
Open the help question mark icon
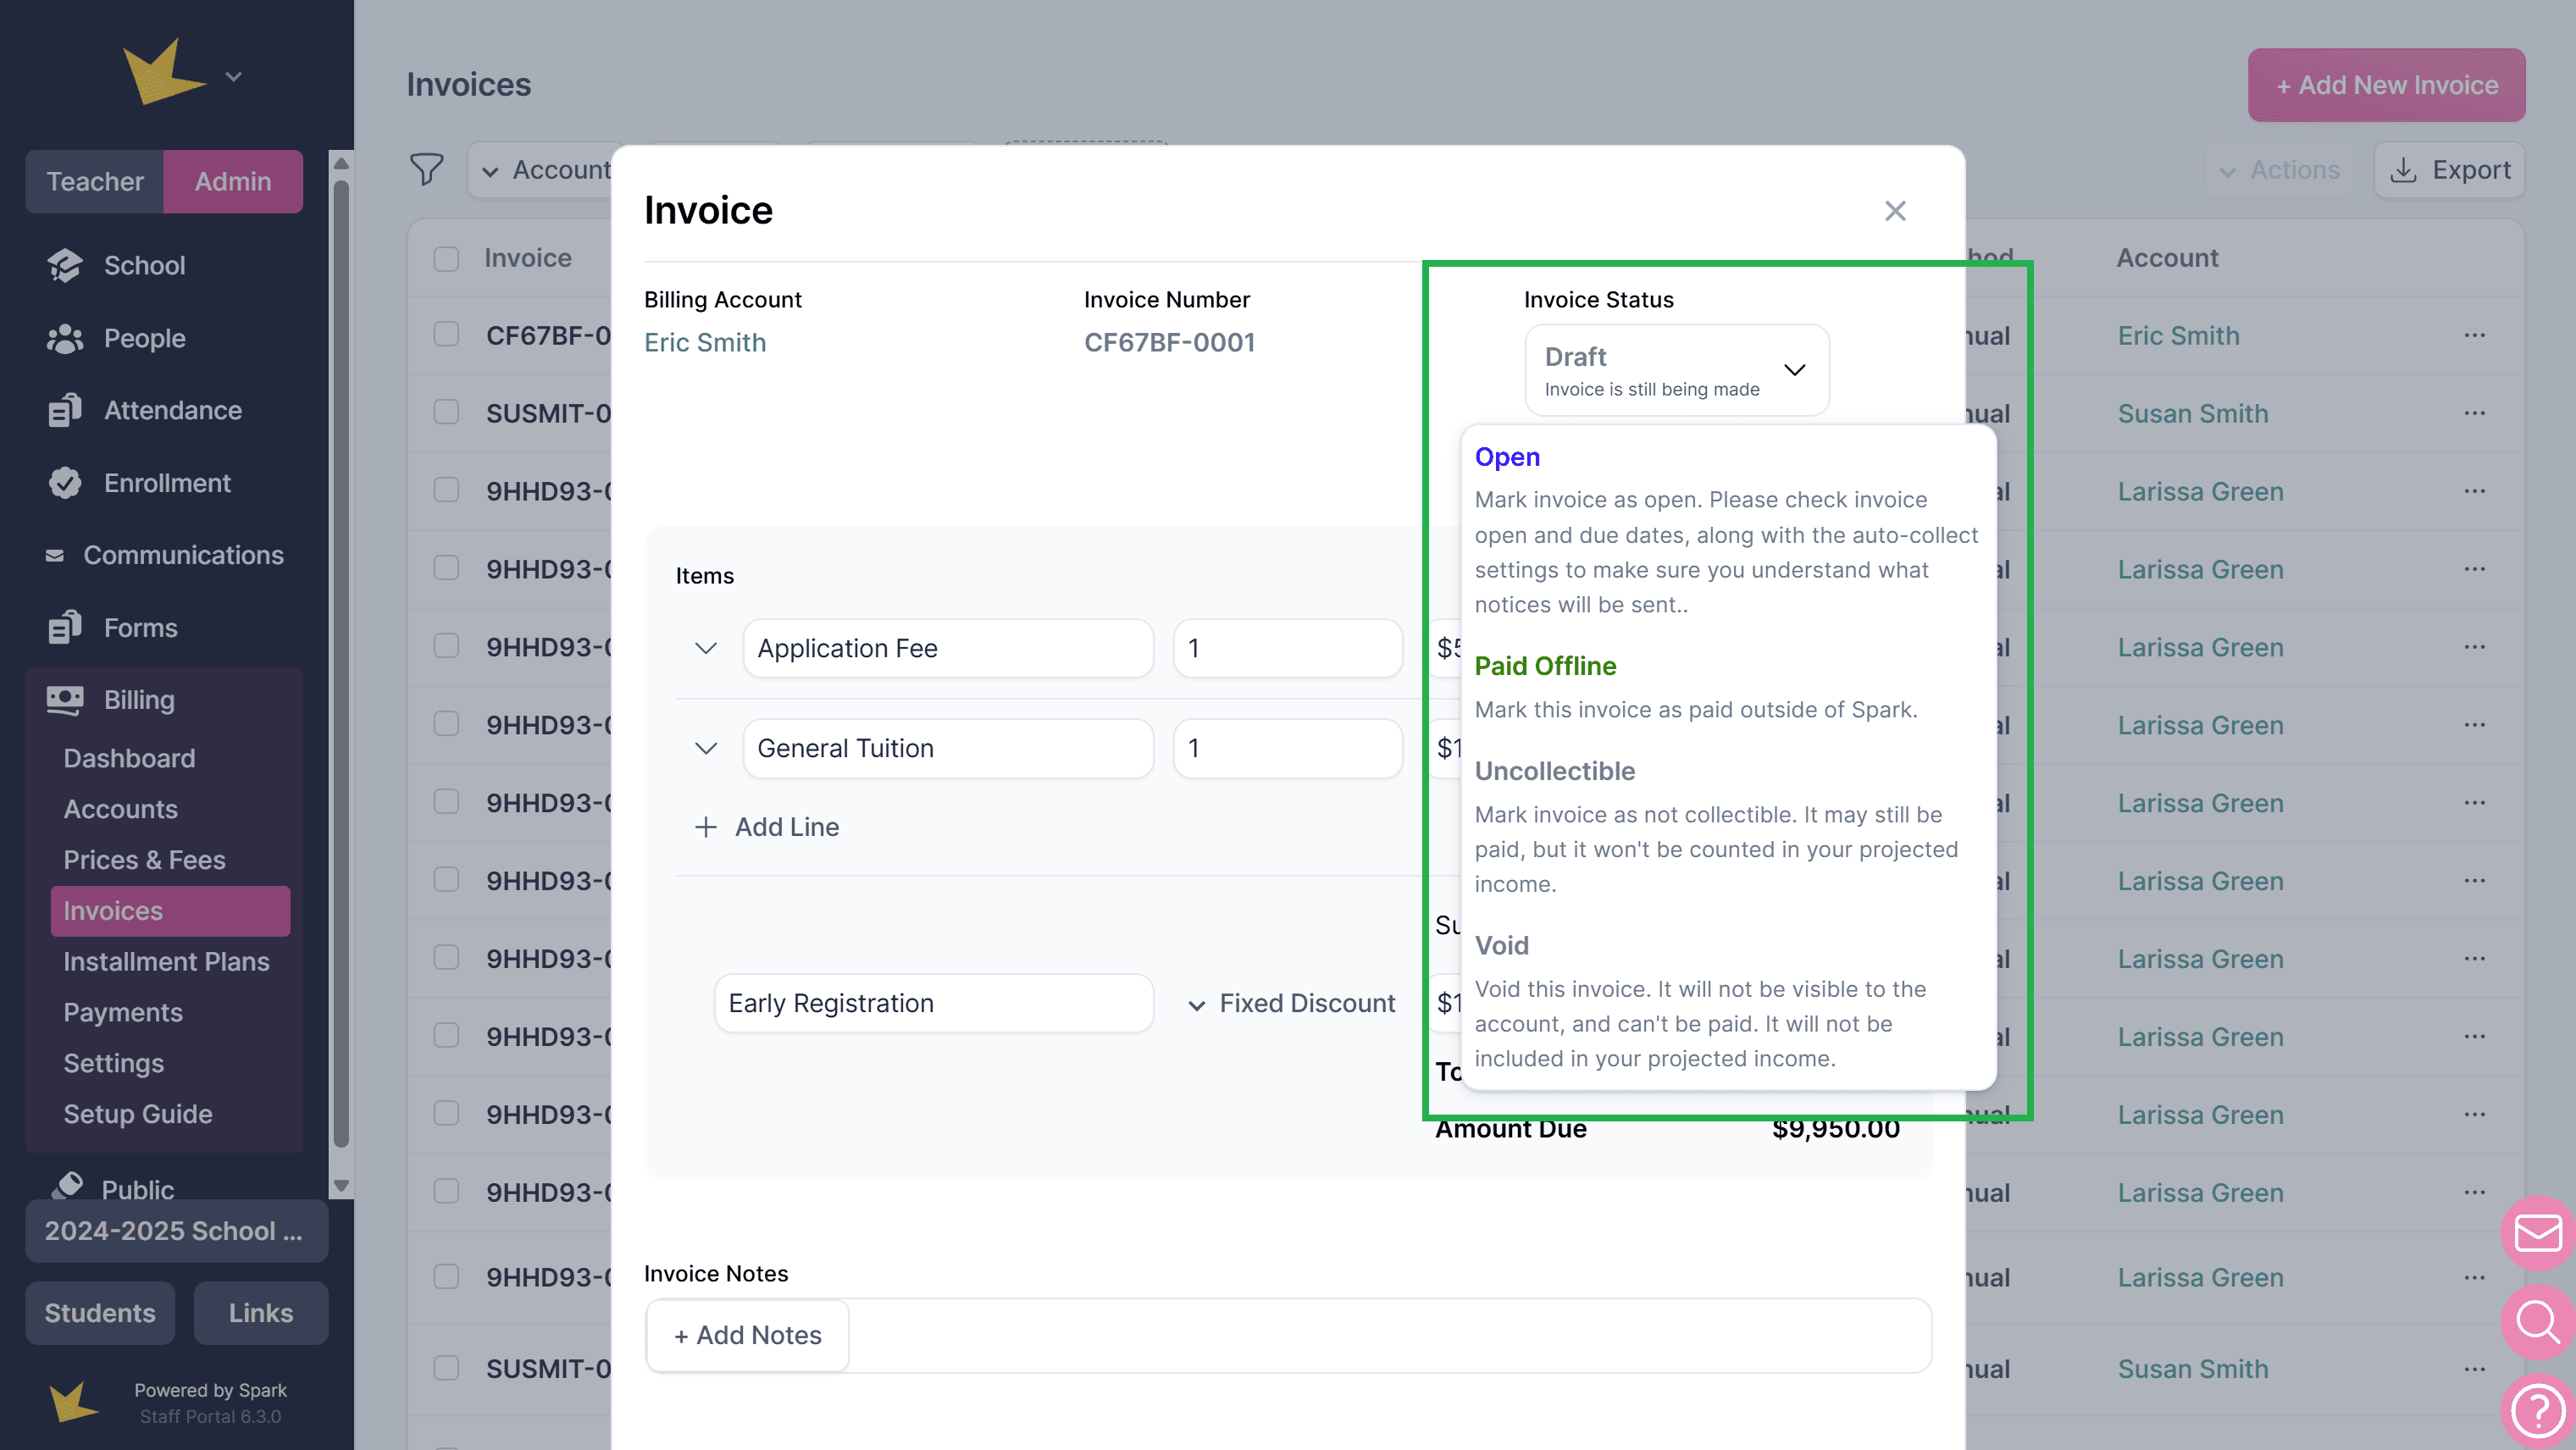pos(2538,1410)
